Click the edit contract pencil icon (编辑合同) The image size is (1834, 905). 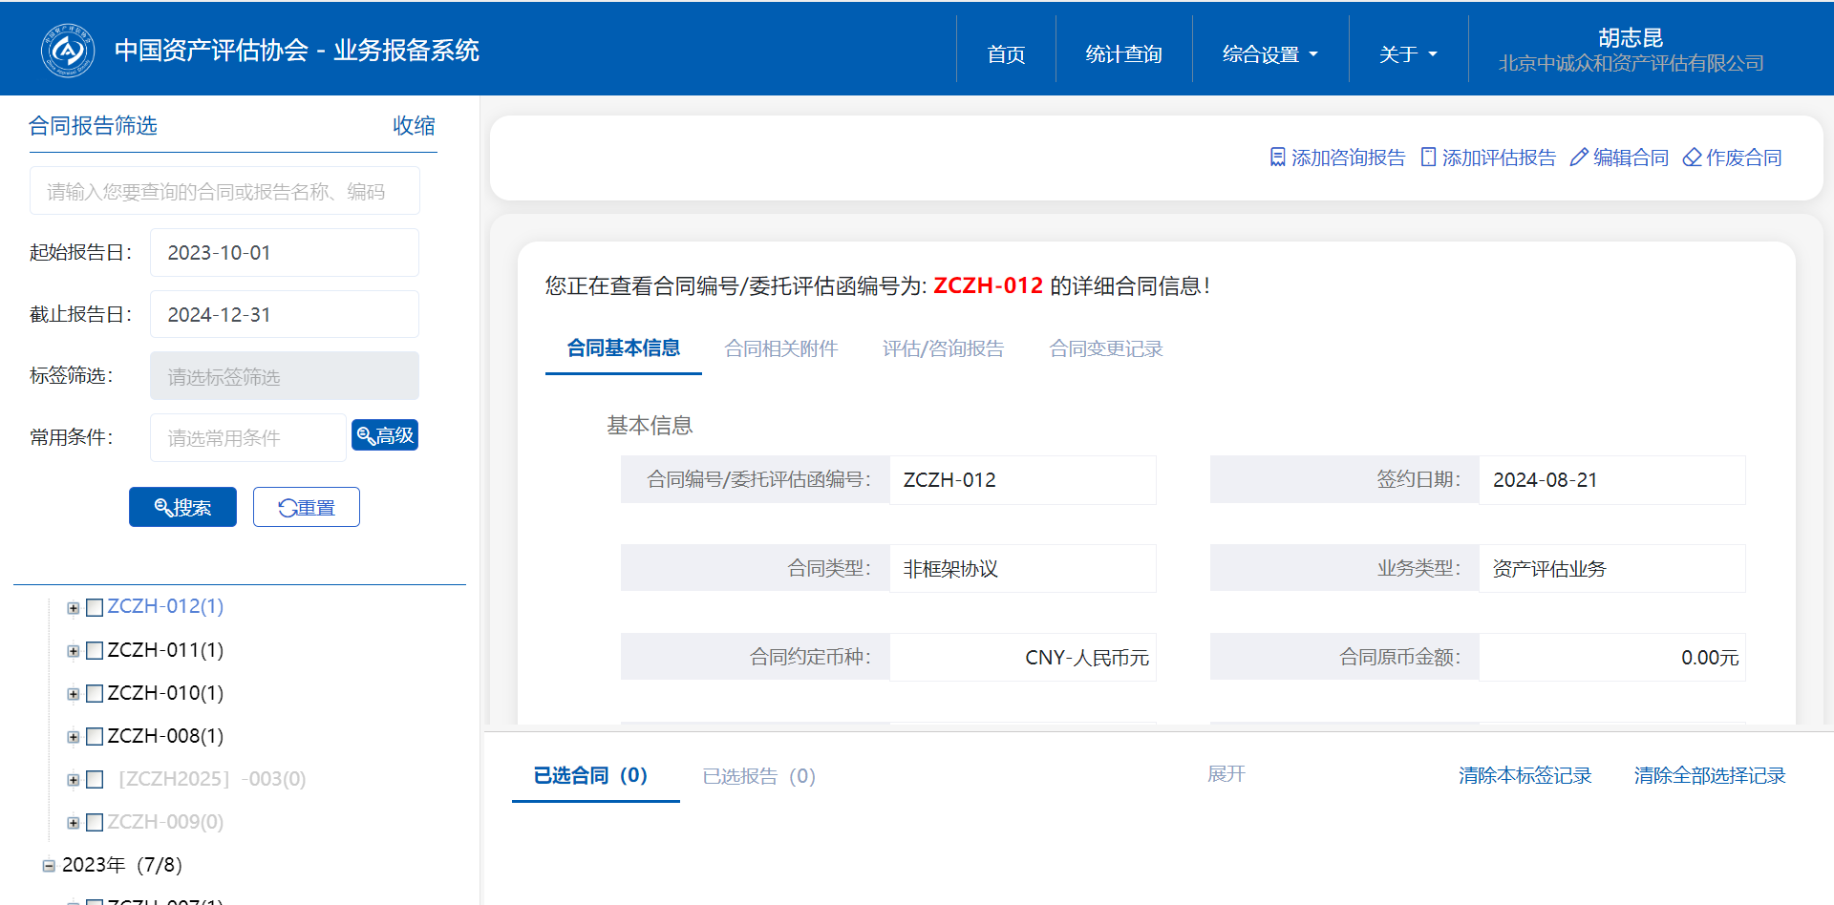click(x=1579, y=158)
